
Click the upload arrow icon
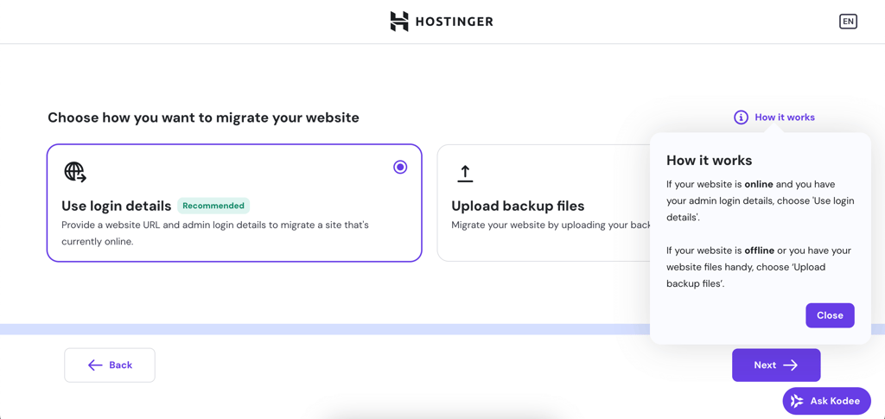464,174
